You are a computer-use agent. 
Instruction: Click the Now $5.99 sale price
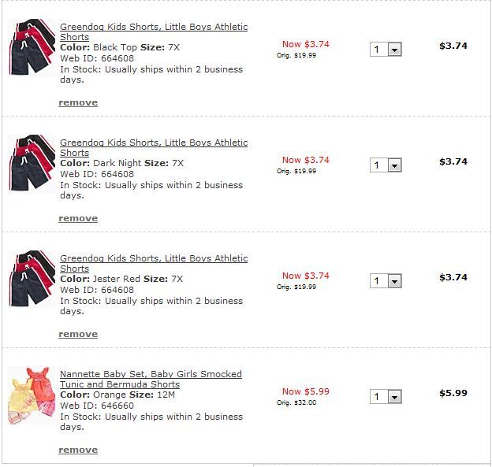[x=306, y=391]
